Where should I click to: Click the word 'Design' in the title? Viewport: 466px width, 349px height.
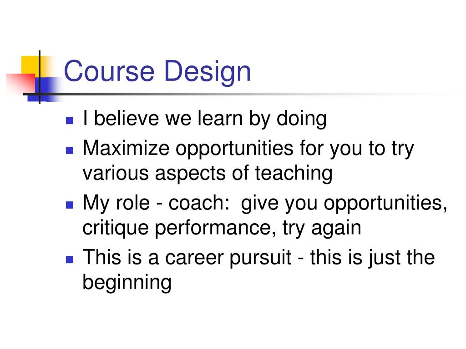click(x=208, y=72)
